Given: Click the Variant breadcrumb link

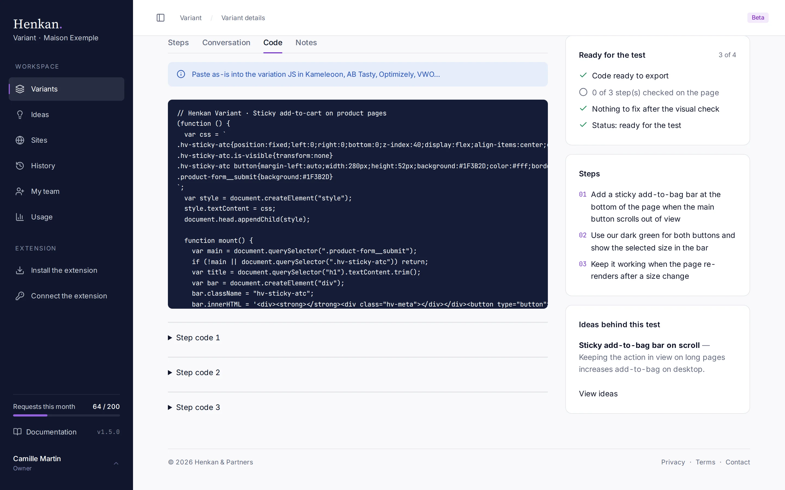Looking at the screenshot, I should 191,18.
